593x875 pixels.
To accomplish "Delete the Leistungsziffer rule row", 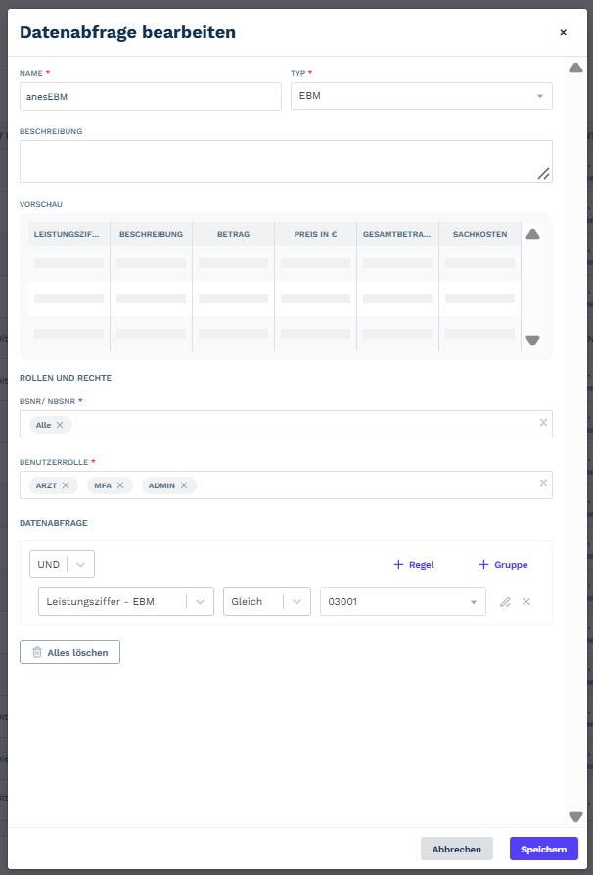I will [x=526, y=602].
